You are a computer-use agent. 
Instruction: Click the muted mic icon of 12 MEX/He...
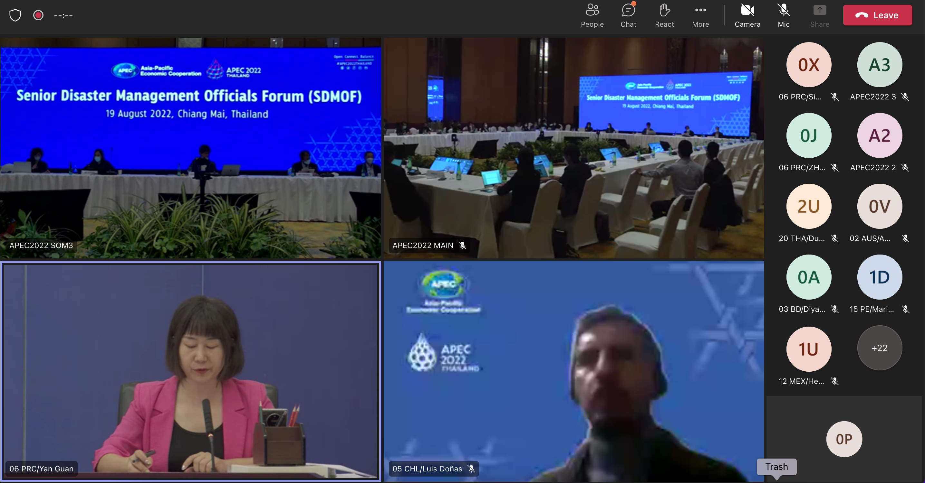(x=835, y=381)
